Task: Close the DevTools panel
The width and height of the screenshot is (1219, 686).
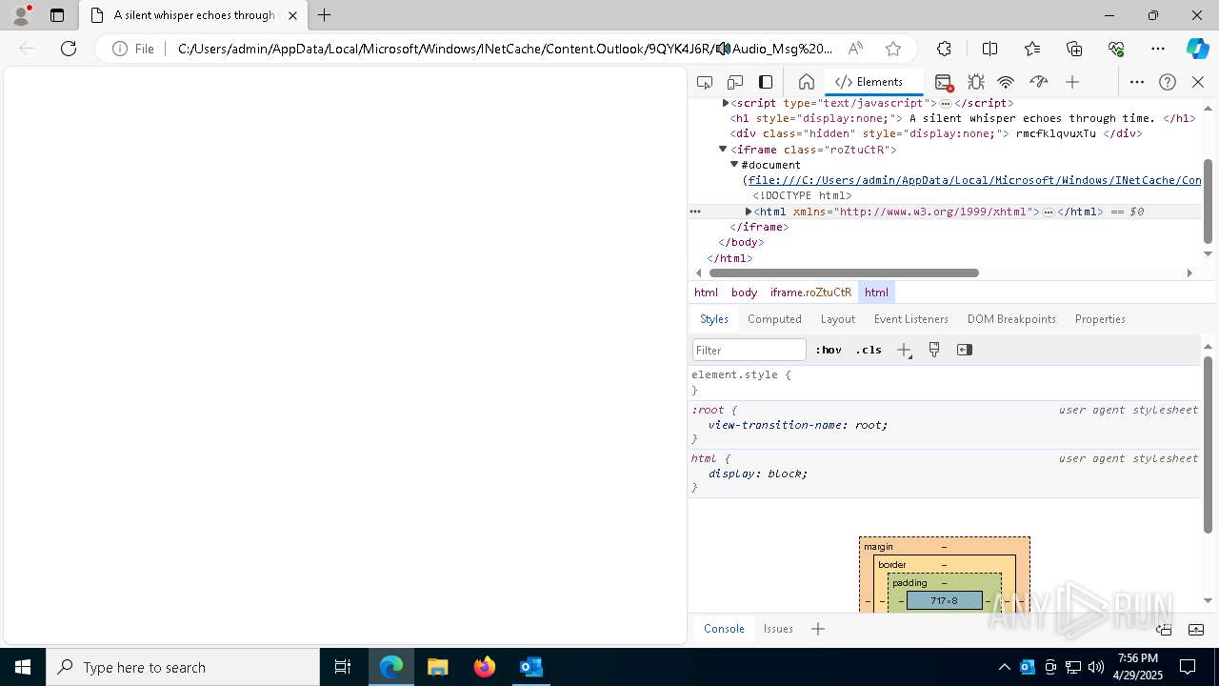Action: 1198,82
